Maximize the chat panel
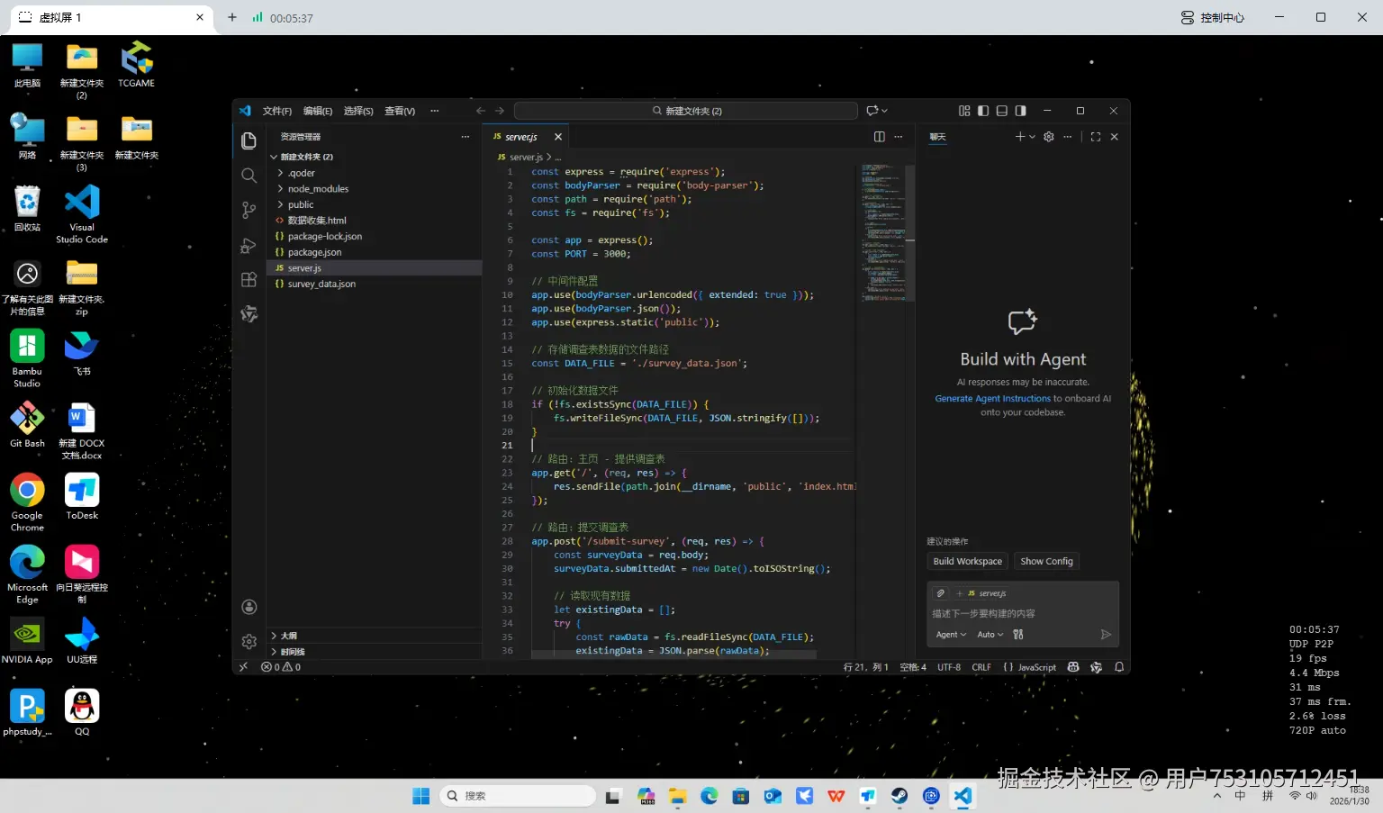The width and height of the screenshot is (1383, 813). point(1096,137)
